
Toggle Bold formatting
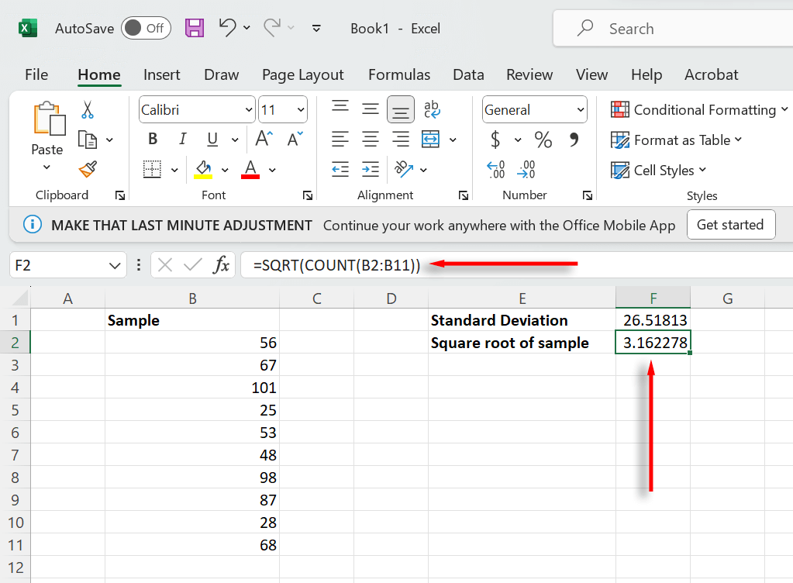(x=153, y=140)
